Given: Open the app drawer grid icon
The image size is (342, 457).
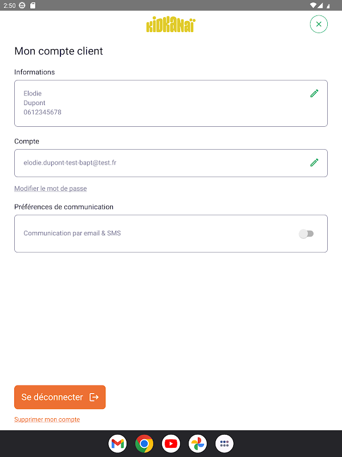Looking at the screenshot, I should pyautogui.click(x=225, y=443).
